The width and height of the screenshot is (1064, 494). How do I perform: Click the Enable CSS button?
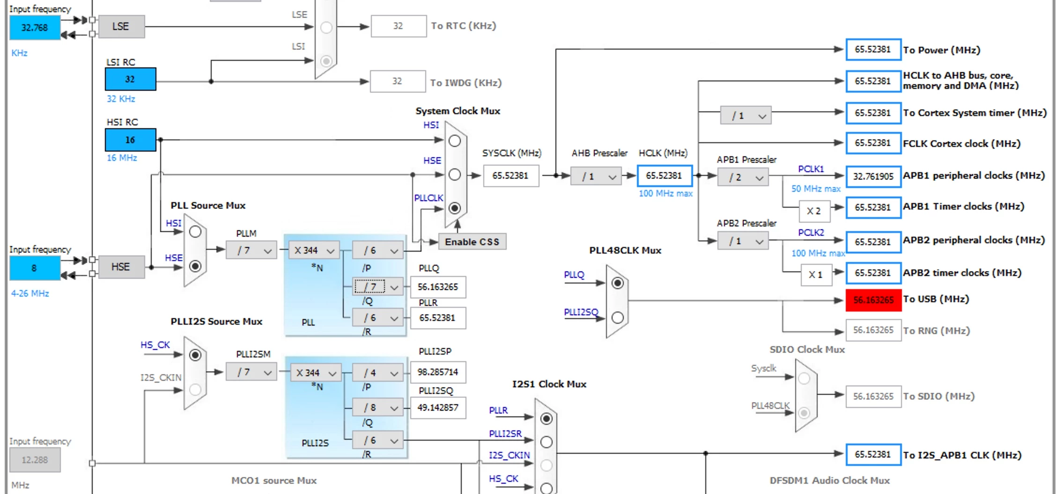click(472, 242)
